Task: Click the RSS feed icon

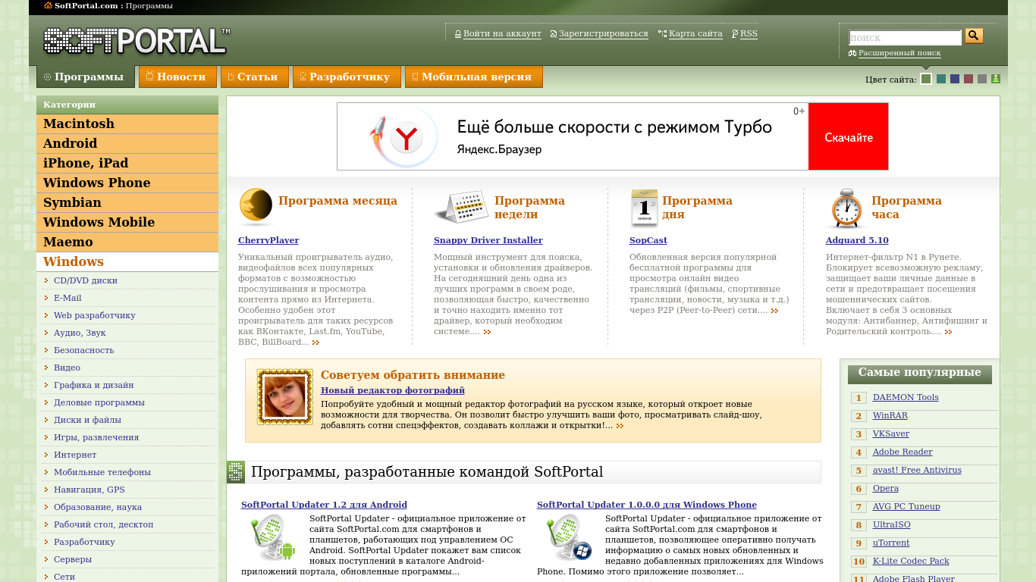Action: pyautogui.click(x=735, y=34)
